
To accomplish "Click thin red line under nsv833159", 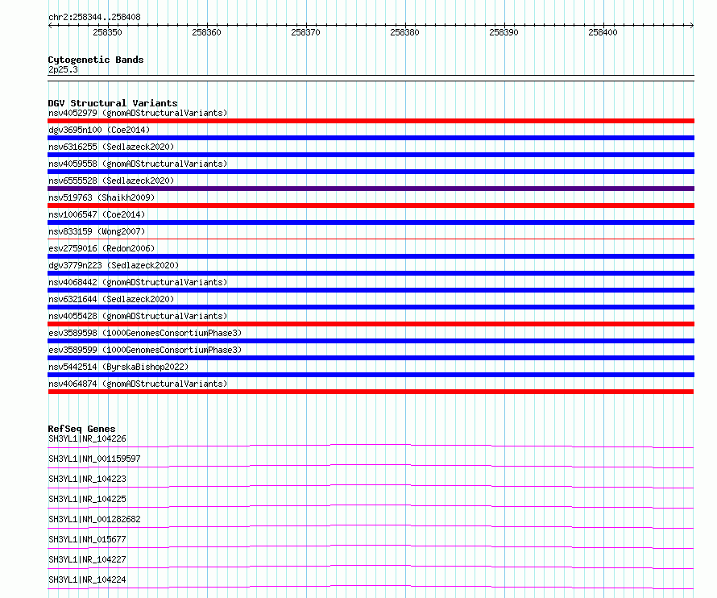I will (x=371, y=239).
